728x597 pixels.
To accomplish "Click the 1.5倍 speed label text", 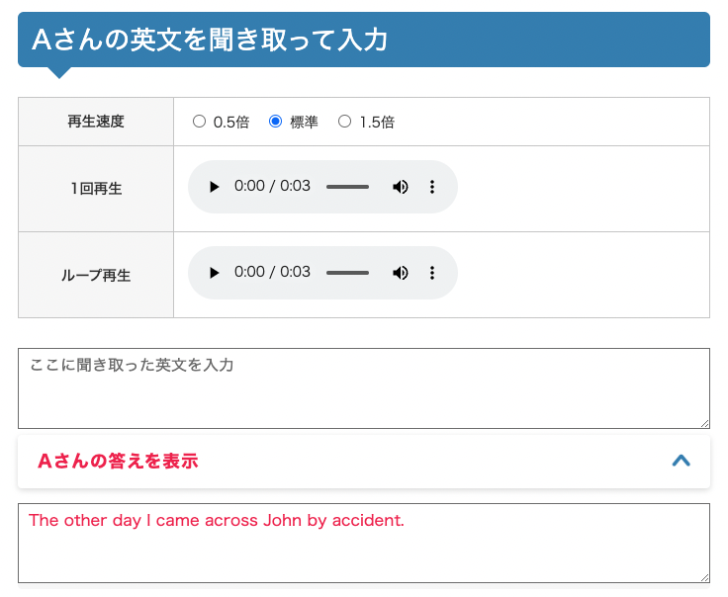I will tap(377, 122).
